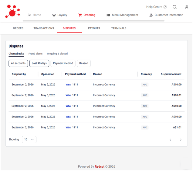Screen dimensions: 193x171
Task: Expand the Showing 10 rows dropdown
Action: (x=29, y=140)
